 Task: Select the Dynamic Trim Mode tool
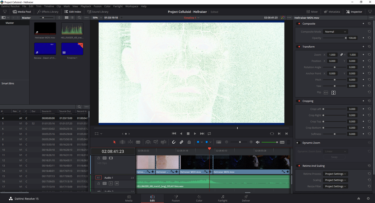(130, 142)
